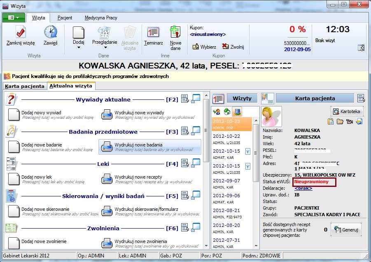Open the <brak> declarations link
Screen dimensions: 371x262
[x=303, y=188]
